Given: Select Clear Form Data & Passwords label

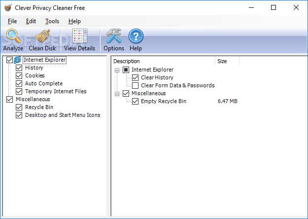Looking at the screenshot, I should [178, 85].
